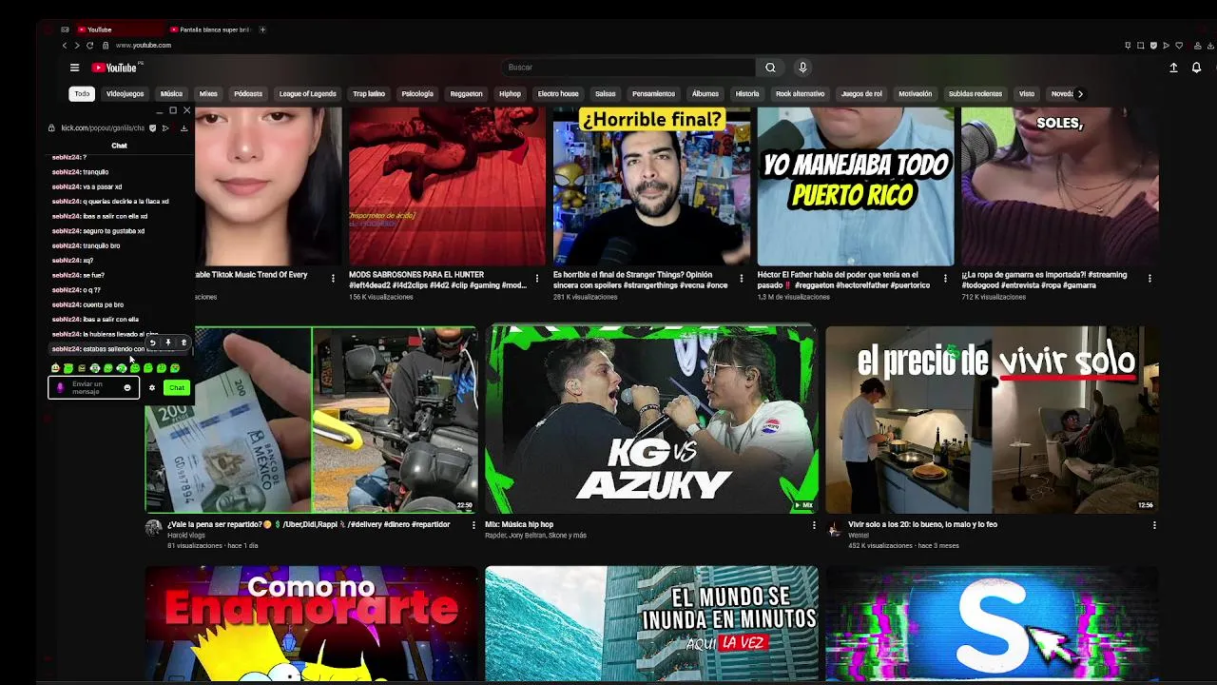Click the shield icon in Kick popout bar
Screen dimensions: 1217x685
(x=153, y=127)
